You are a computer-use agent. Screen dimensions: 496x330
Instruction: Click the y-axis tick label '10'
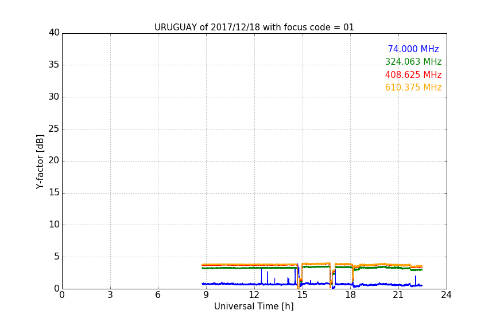[54, 225]
